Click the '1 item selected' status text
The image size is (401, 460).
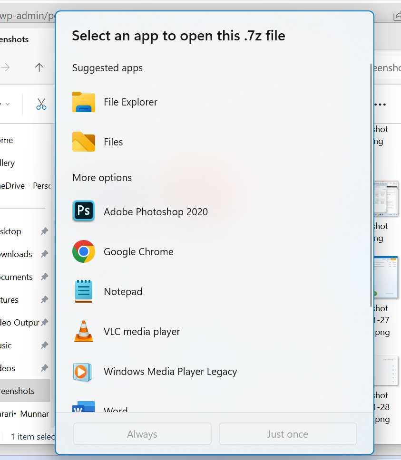pos(33,437)
